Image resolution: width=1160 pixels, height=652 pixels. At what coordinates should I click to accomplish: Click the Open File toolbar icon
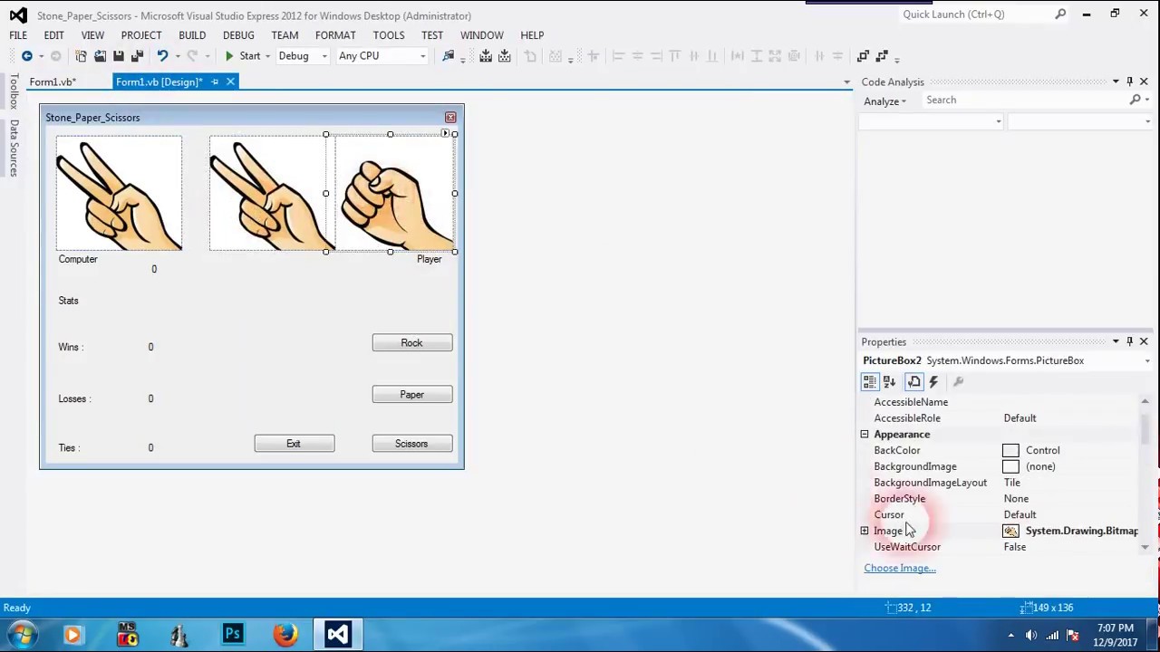[x=100, y=56]
